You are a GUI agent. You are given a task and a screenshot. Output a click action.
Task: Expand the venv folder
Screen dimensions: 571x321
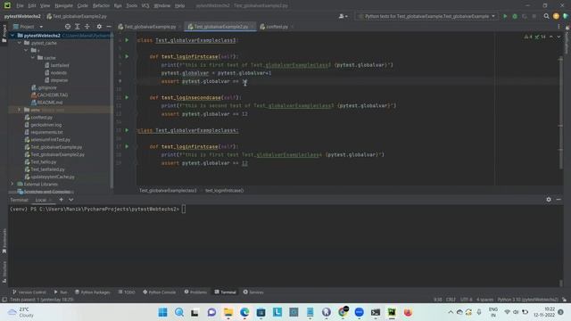(20, 110)
